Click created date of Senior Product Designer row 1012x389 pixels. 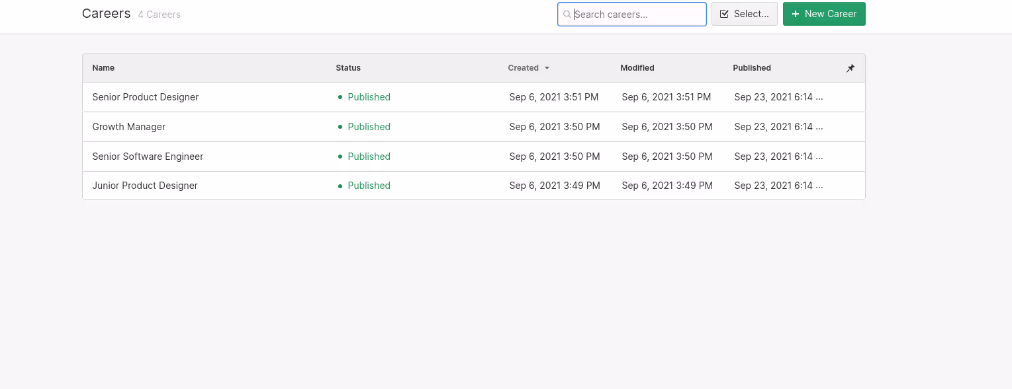coord(554,97)
